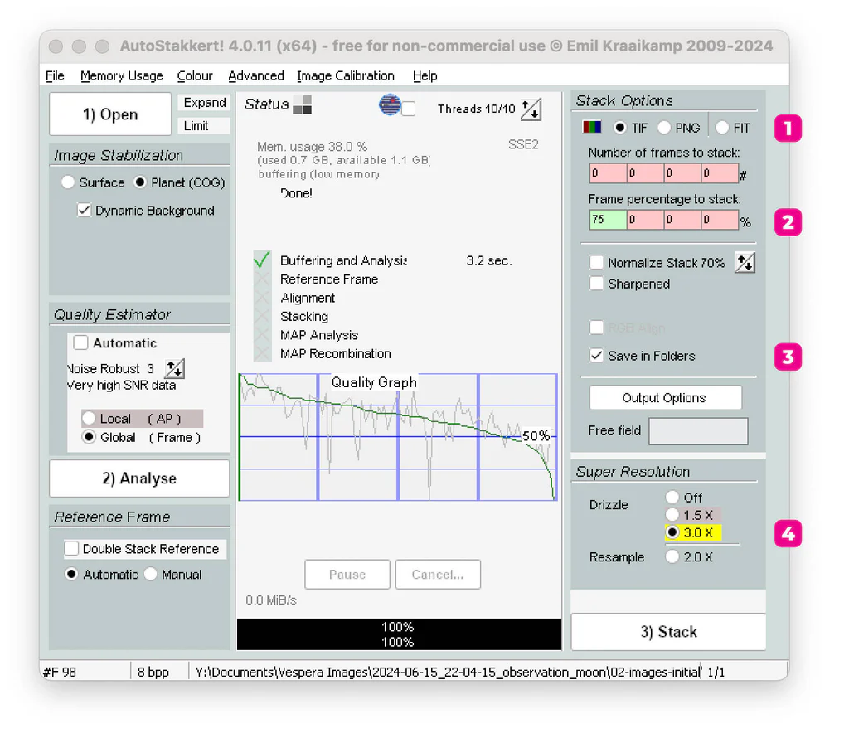
Task: Choose the PNG output format
Action: (x=664, y=128)
